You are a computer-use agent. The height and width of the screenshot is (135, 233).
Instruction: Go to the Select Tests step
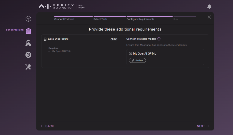click(x=100, y=19)
